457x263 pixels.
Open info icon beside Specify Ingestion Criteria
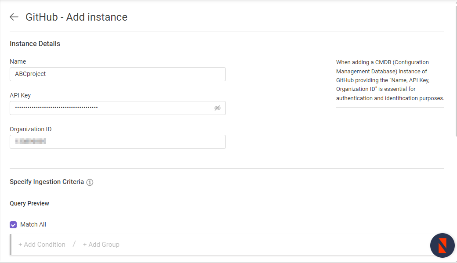click(x=90, y=182)
